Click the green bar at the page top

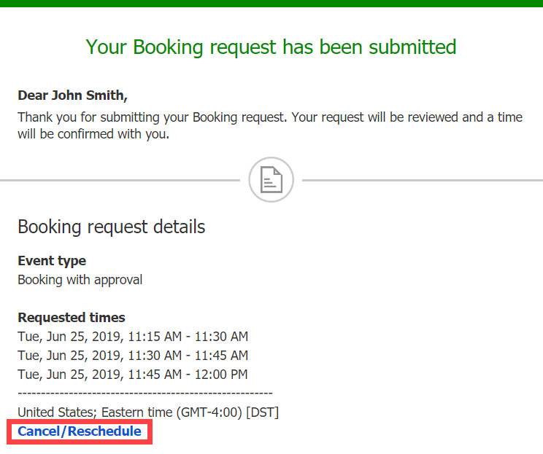[271, 3]
